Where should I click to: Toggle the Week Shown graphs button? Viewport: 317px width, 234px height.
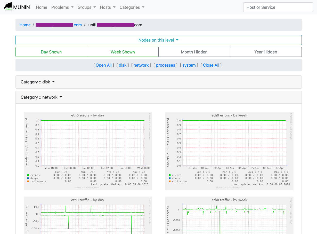(123, 52)
